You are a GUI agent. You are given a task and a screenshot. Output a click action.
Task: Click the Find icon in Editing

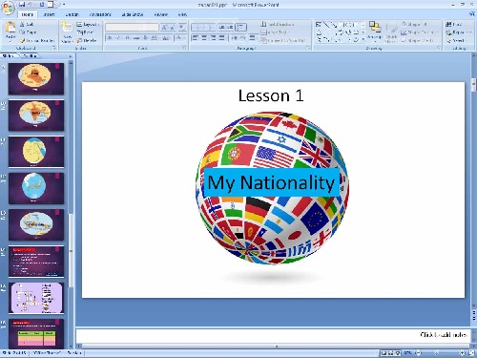[x=454, y=24]
